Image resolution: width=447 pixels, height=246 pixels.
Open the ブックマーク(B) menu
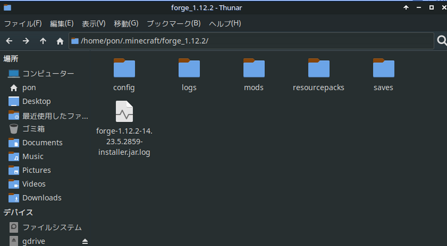click(174, 23)
